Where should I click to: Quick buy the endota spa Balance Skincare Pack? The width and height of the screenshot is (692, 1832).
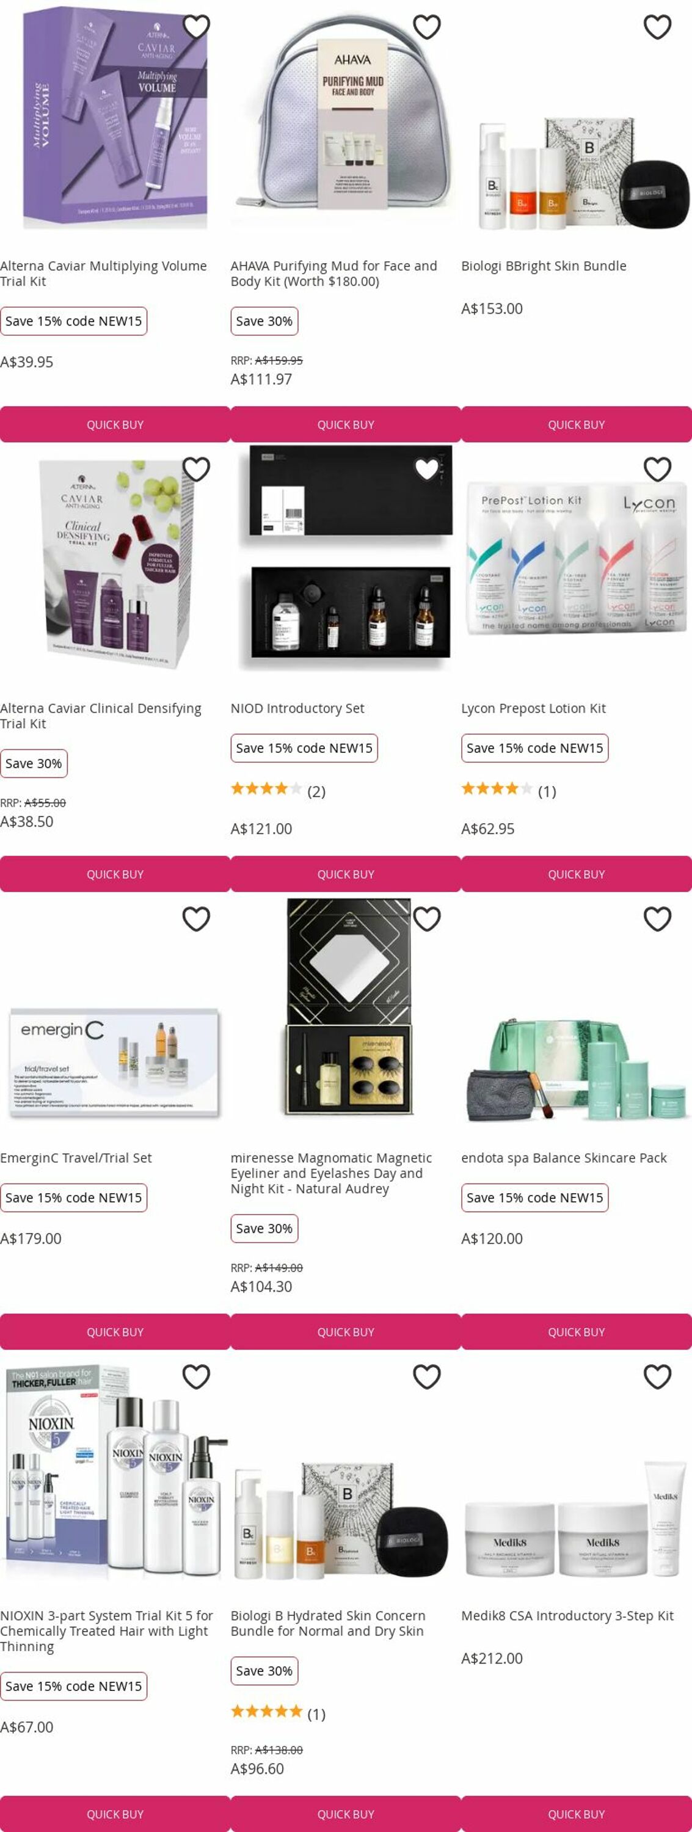pyautogui.click(x=576, y=1332)
